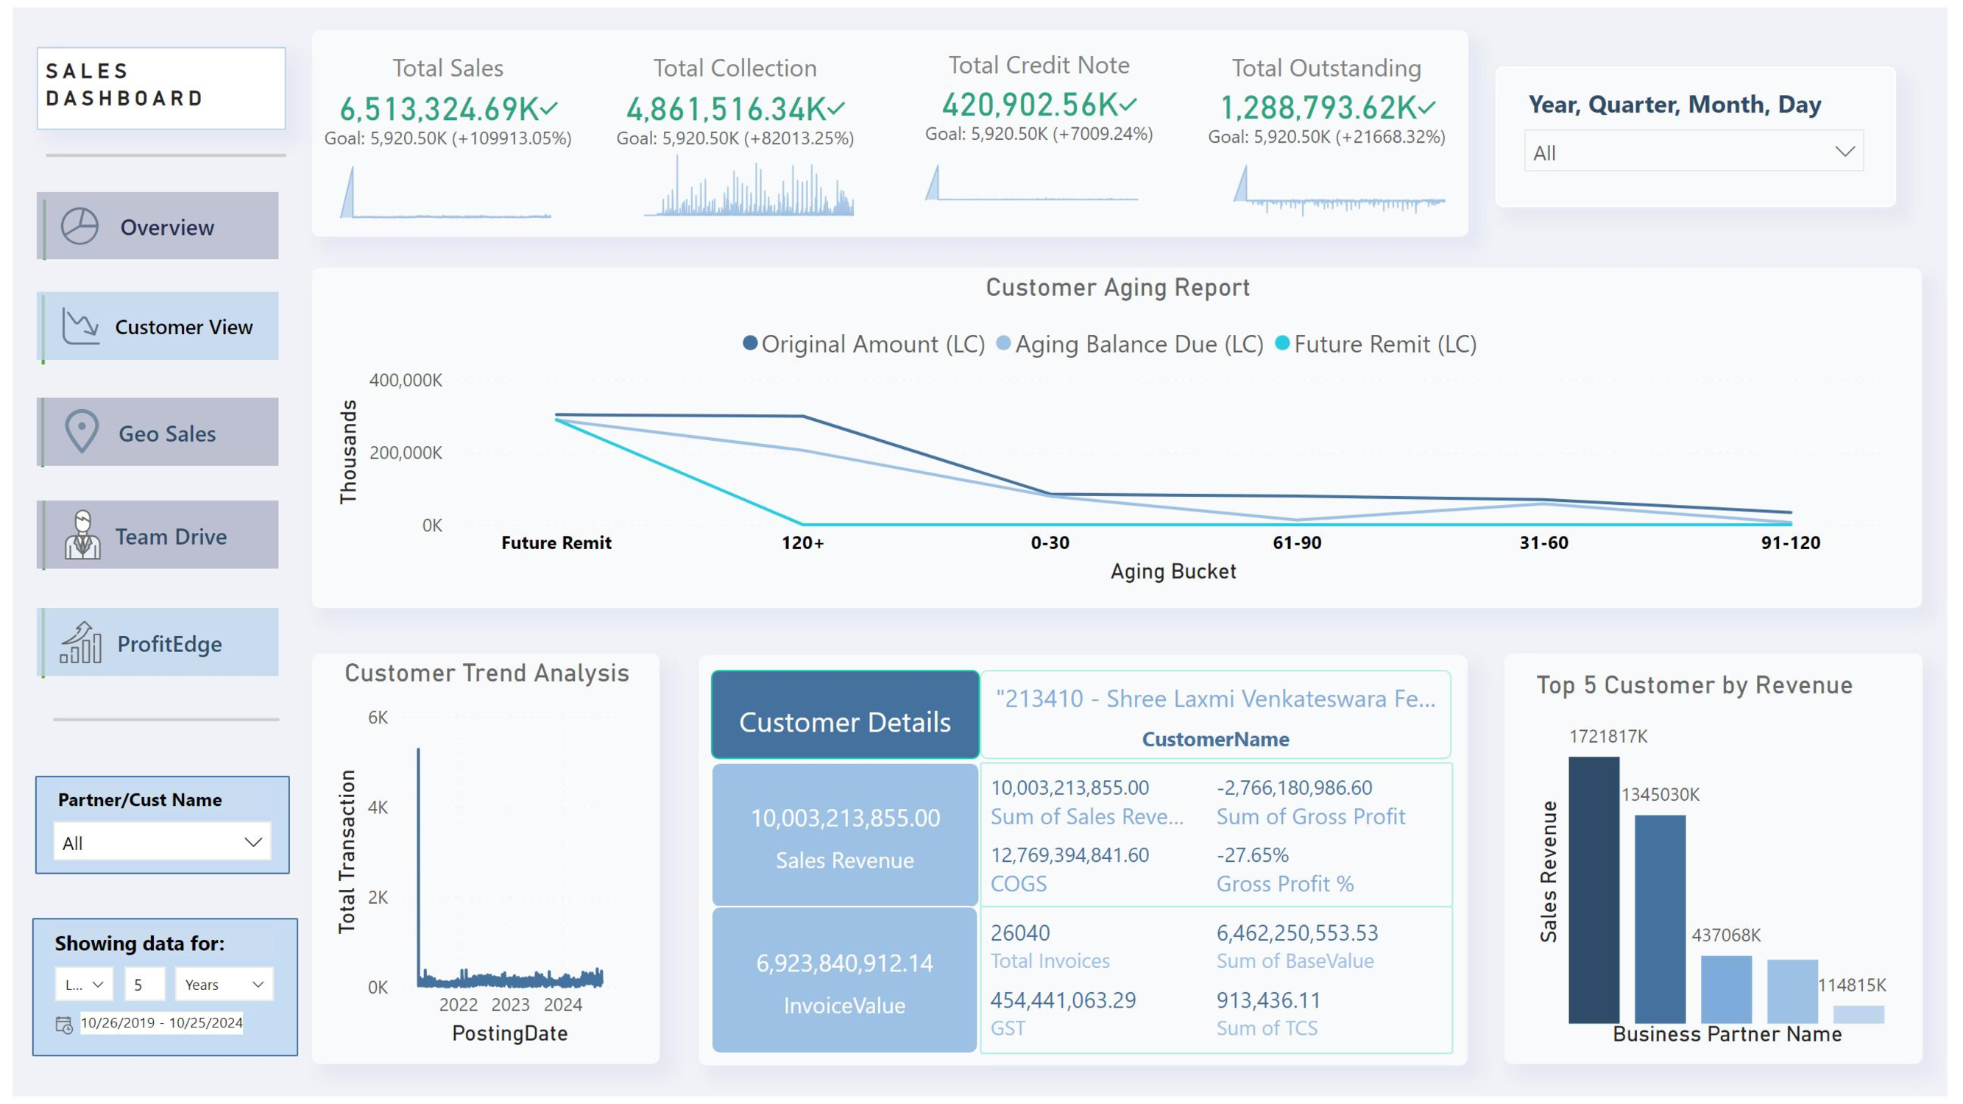Open the ProfitEdge growth-chart icon
This screenshot has width=1963, height=1104.
80,643
